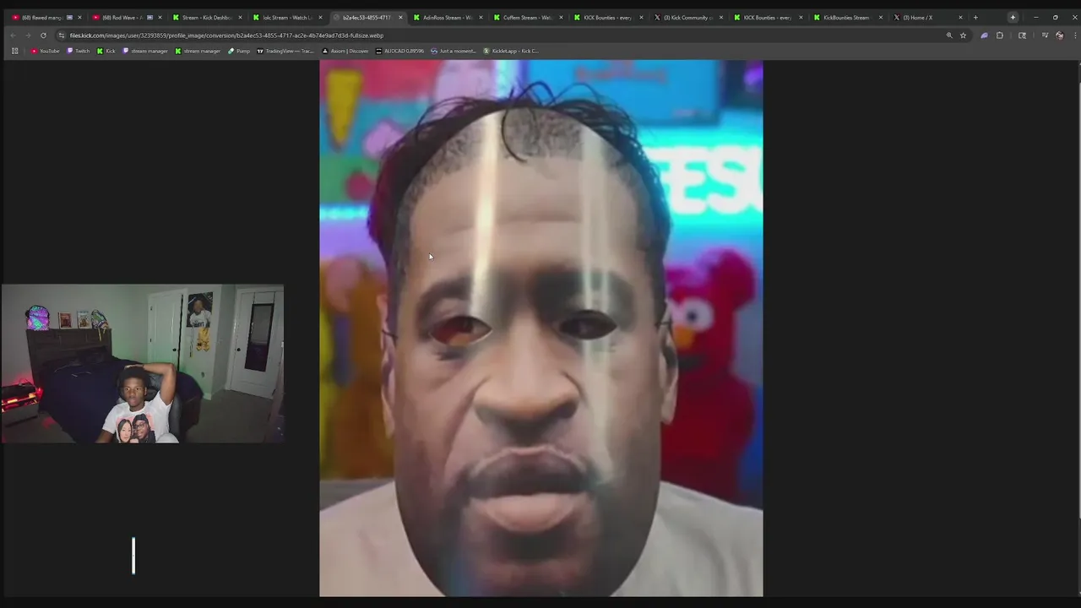Viewport: 1081px width, 608px height.
Task: Open the AUDCAD bookmark
Action: [400, 51]
